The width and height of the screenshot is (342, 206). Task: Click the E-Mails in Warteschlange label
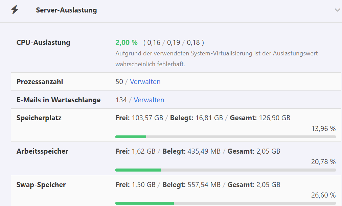(59, 100)
